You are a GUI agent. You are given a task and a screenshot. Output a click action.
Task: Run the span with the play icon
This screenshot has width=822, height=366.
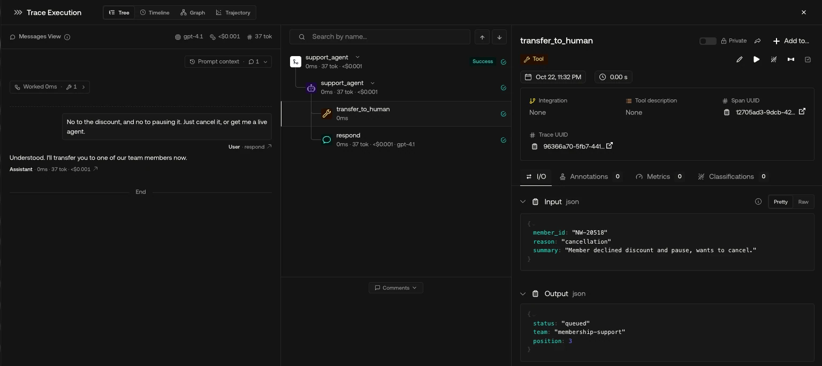click(x=757, y=59)
